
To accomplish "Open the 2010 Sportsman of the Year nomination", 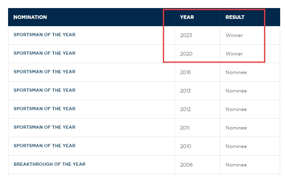I will (44, 146).
